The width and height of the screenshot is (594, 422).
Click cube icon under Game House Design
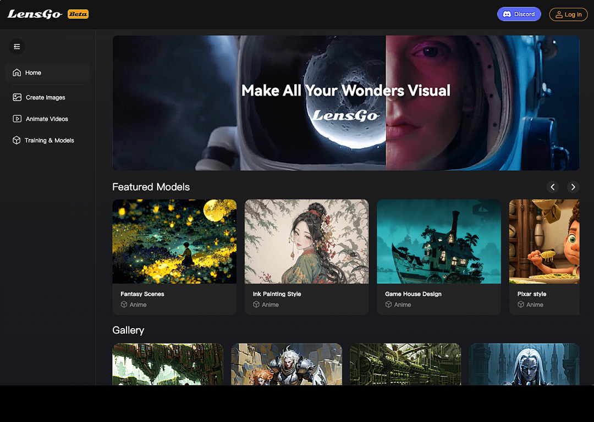[x=388, y=304]
